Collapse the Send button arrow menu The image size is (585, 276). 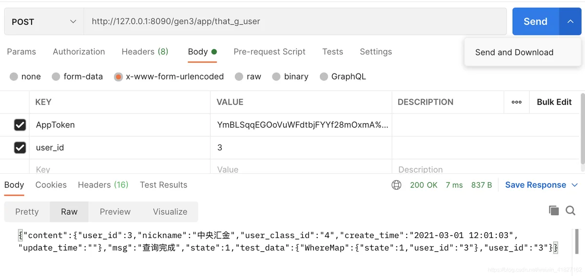[570, 22]
